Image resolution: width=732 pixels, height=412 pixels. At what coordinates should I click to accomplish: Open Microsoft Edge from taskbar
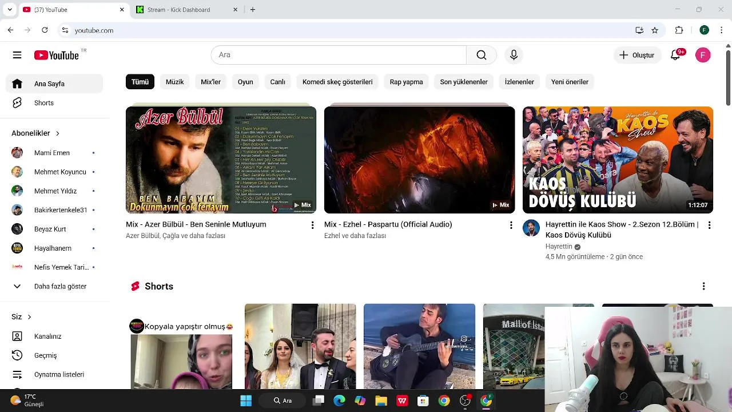coord(339,401)
